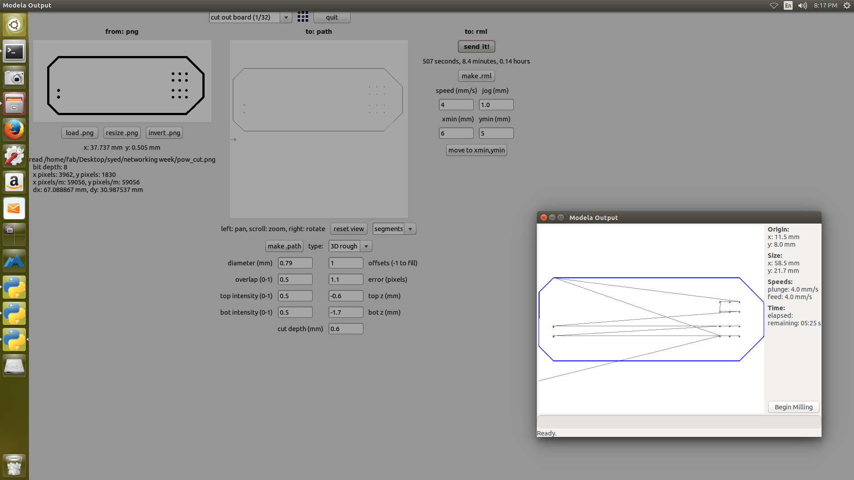This screenshot has height=480, width=854.
Task: Click the send it! button
Action: [476, 47]
